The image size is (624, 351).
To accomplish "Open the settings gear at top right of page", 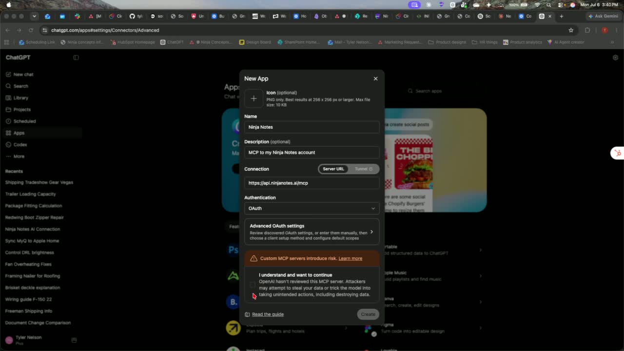I will point(615,58).
